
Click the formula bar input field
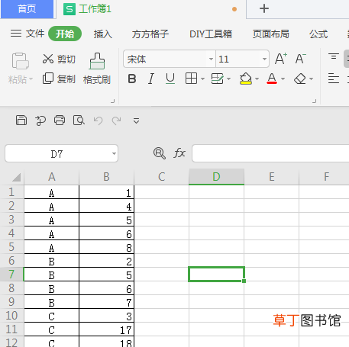[x=270, y=153]
